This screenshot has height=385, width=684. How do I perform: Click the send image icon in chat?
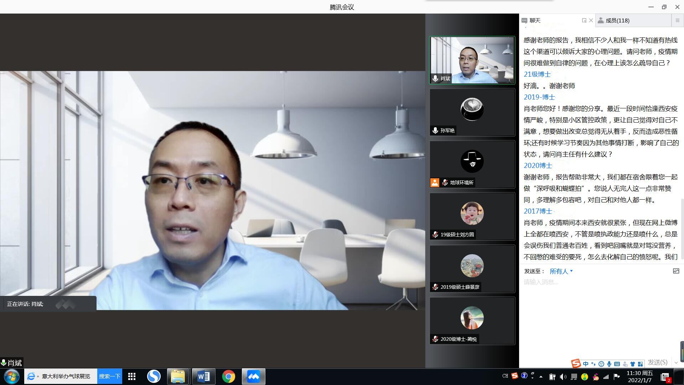click(676, 271)
